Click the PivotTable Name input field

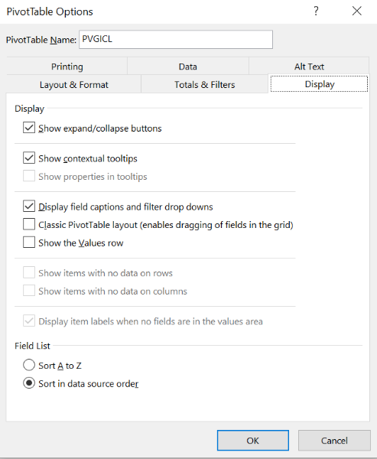click(x=176, y=39)
